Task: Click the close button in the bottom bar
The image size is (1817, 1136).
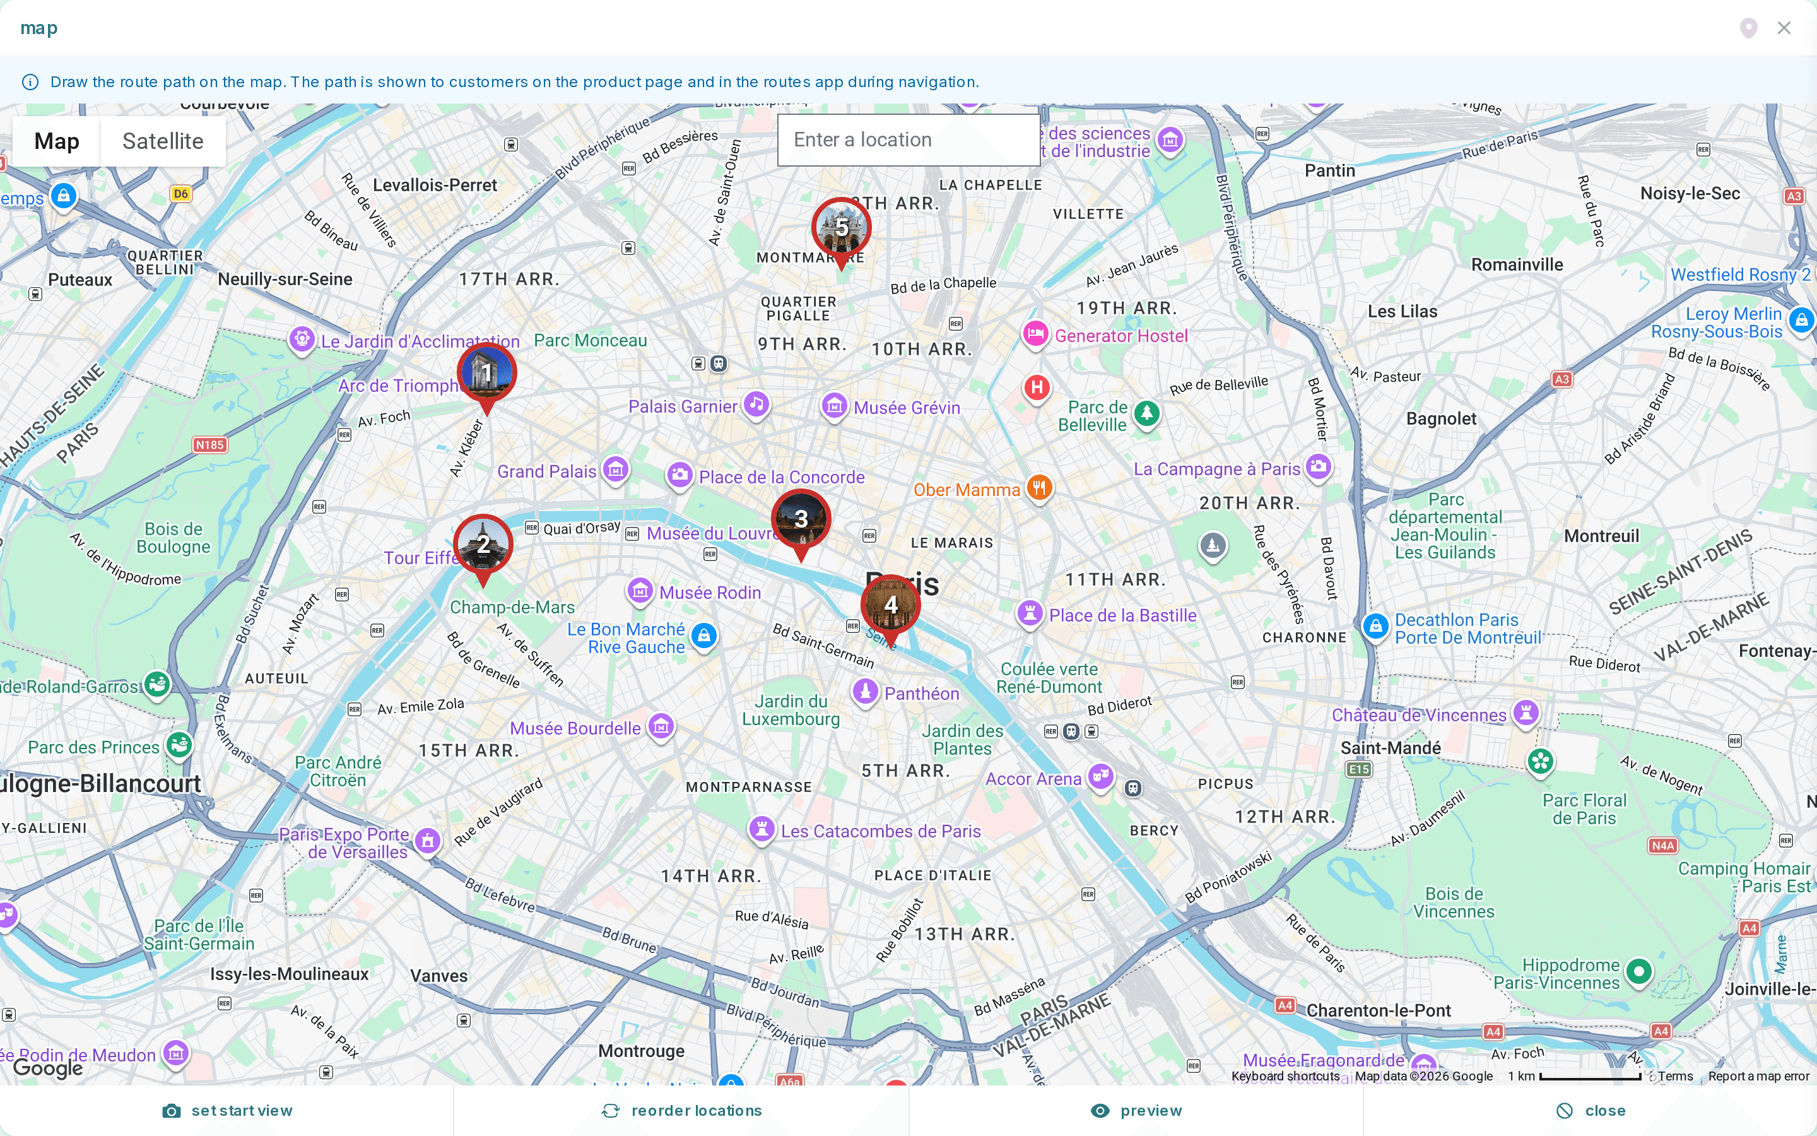Action: pyautogui.click(x=1591, y=1111)
